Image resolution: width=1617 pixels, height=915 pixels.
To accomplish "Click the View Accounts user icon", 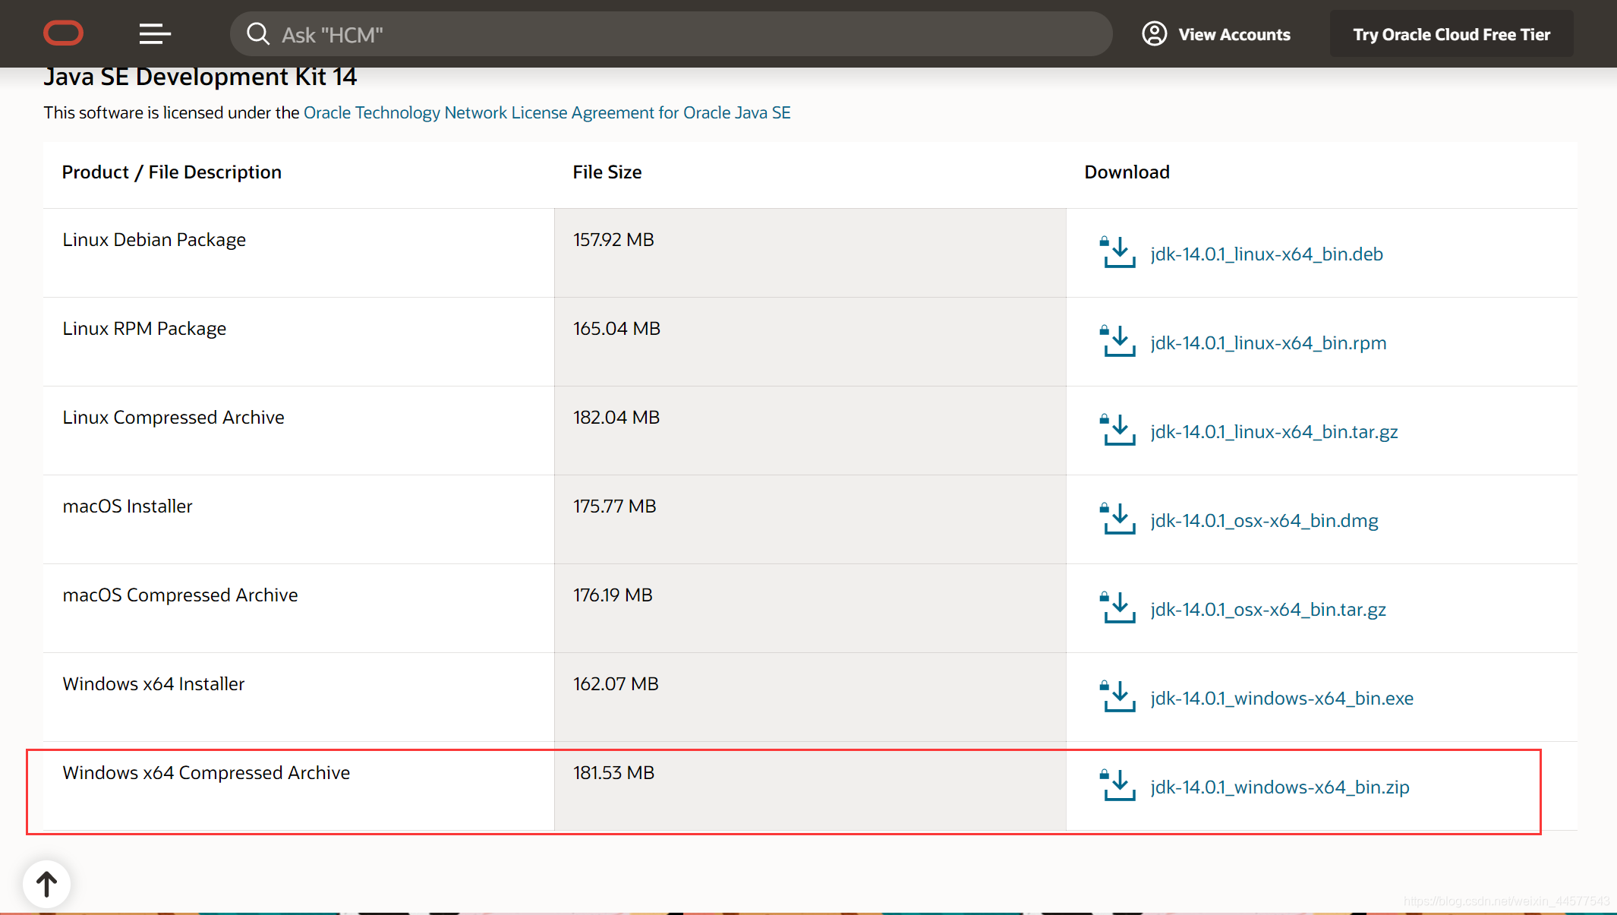I will [1154, 34].
